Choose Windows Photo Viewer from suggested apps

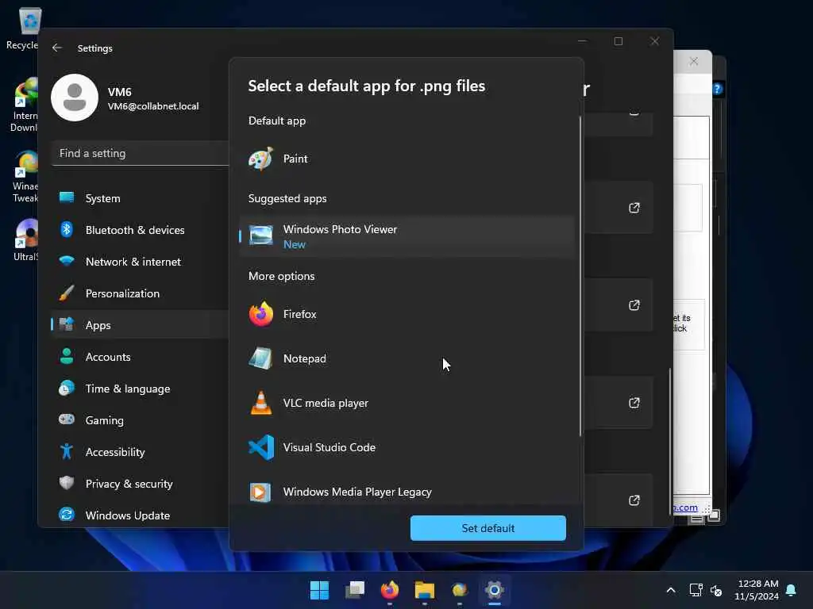tap(407, 236)
